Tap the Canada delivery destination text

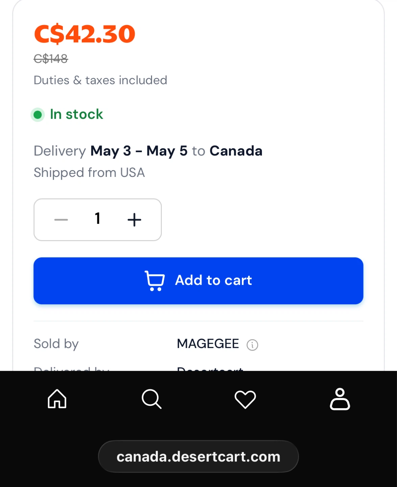coord(236,151)
